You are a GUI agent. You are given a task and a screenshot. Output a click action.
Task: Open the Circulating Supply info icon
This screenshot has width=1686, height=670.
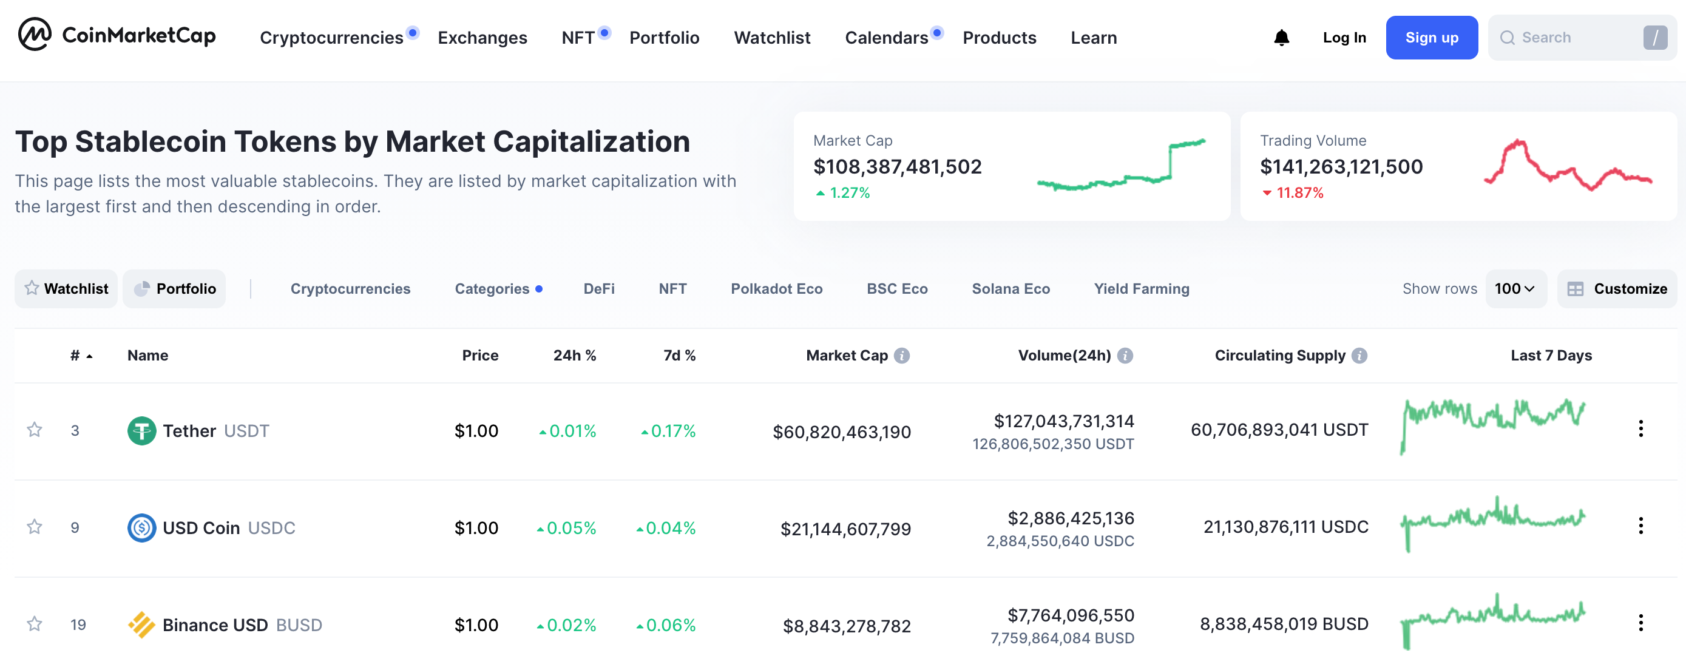click(x=1359, y=355)
